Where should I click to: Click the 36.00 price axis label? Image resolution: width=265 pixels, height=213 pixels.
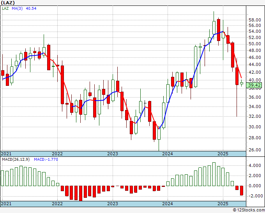coord(255,97)
